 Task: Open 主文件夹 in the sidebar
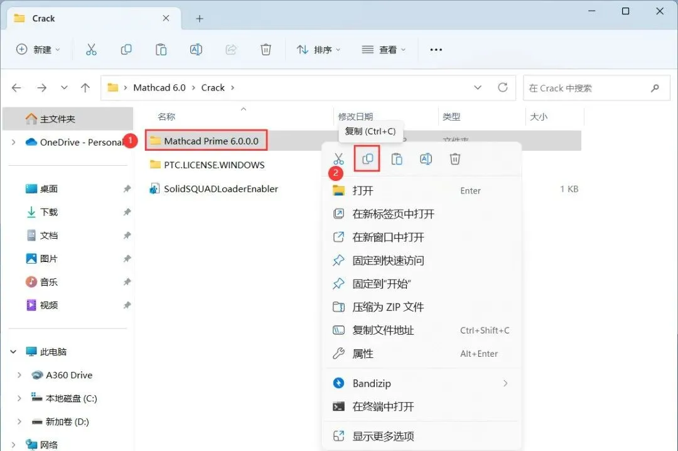(x=68, y=119)
